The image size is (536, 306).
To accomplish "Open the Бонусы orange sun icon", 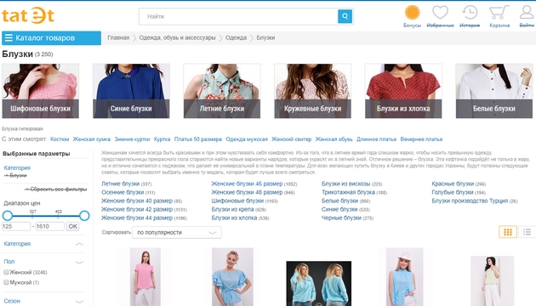I will coord(413,13).
